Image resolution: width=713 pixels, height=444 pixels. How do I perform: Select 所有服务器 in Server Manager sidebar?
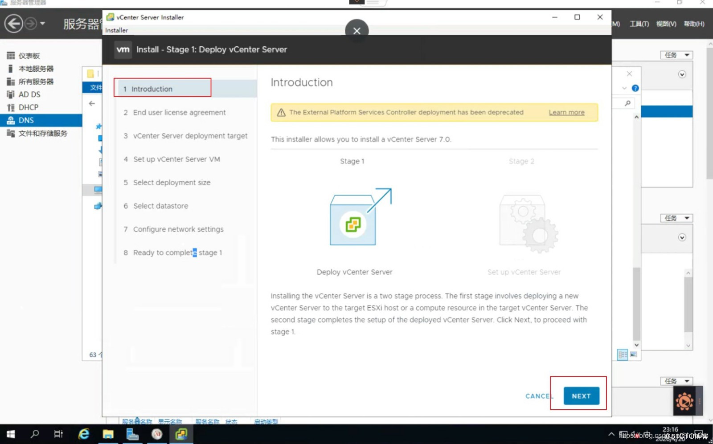point(36,81)
